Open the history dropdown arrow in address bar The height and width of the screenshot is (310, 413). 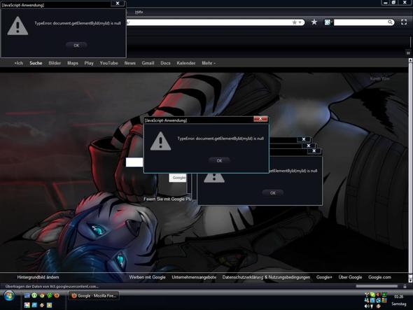[300, 22]
